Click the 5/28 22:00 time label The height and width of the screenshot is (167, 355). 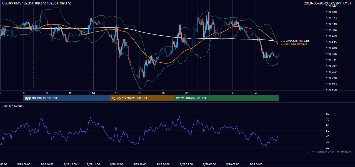(x=186, y=164)
